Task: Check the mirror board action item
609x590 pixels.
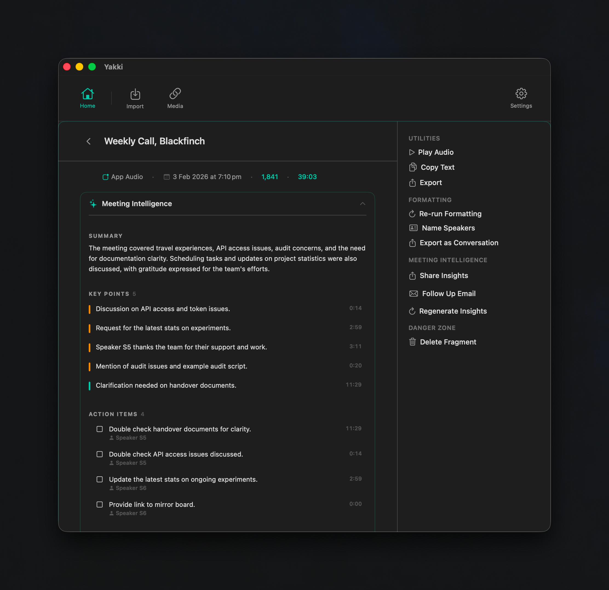Action: [x=100, y=504]
